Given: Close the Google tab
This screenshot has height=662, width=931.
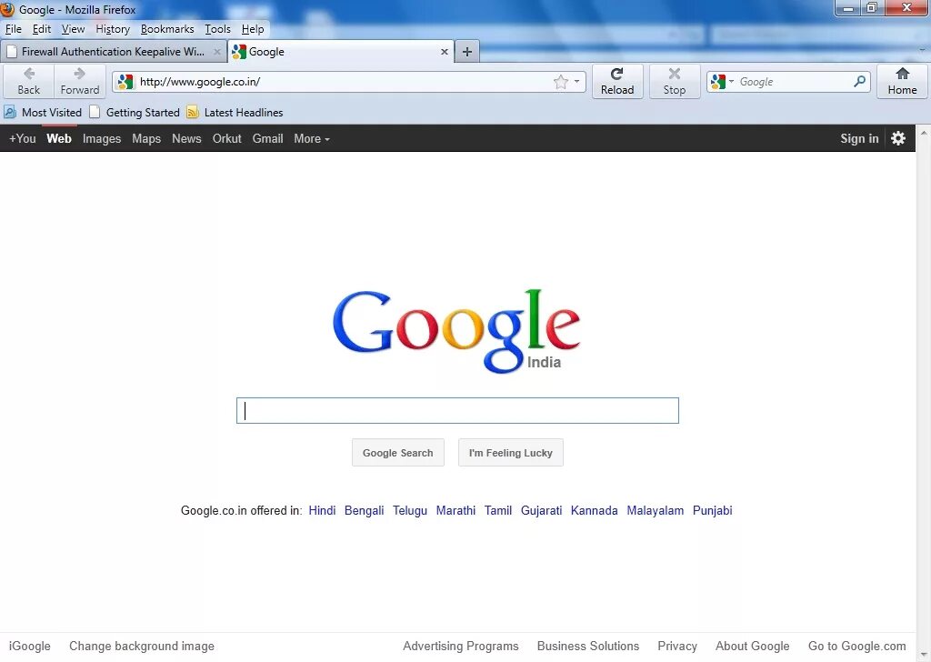Looking at the screenshot, I should click(444, 52).
